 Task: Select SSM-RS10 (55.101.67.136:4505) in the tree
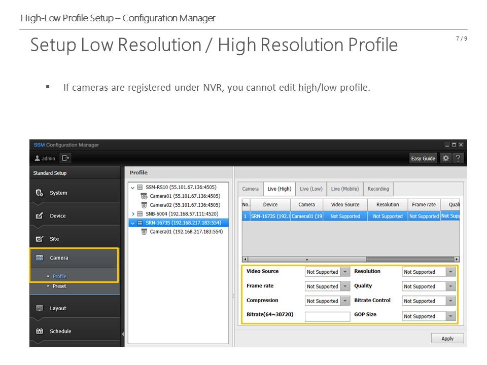coord(181,187)
